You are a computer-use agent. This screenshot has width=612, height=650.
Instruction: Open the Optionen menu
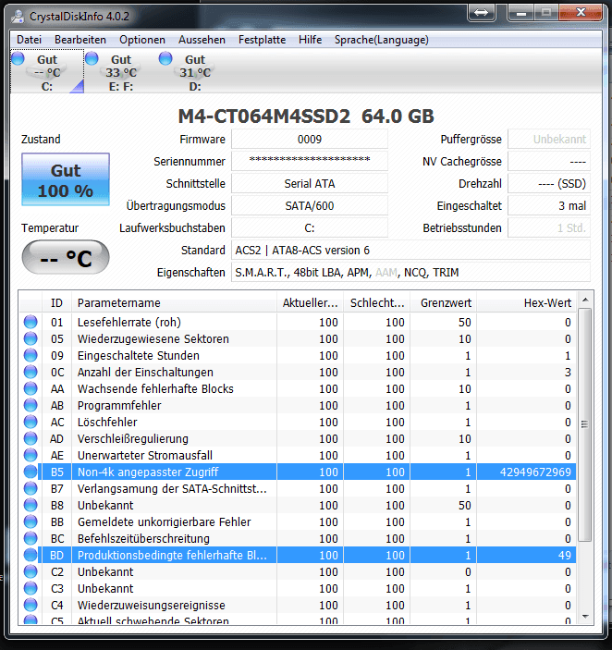(x=142, y=40)
